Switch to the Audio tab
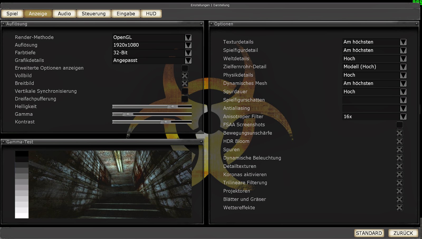 point(64,13)
